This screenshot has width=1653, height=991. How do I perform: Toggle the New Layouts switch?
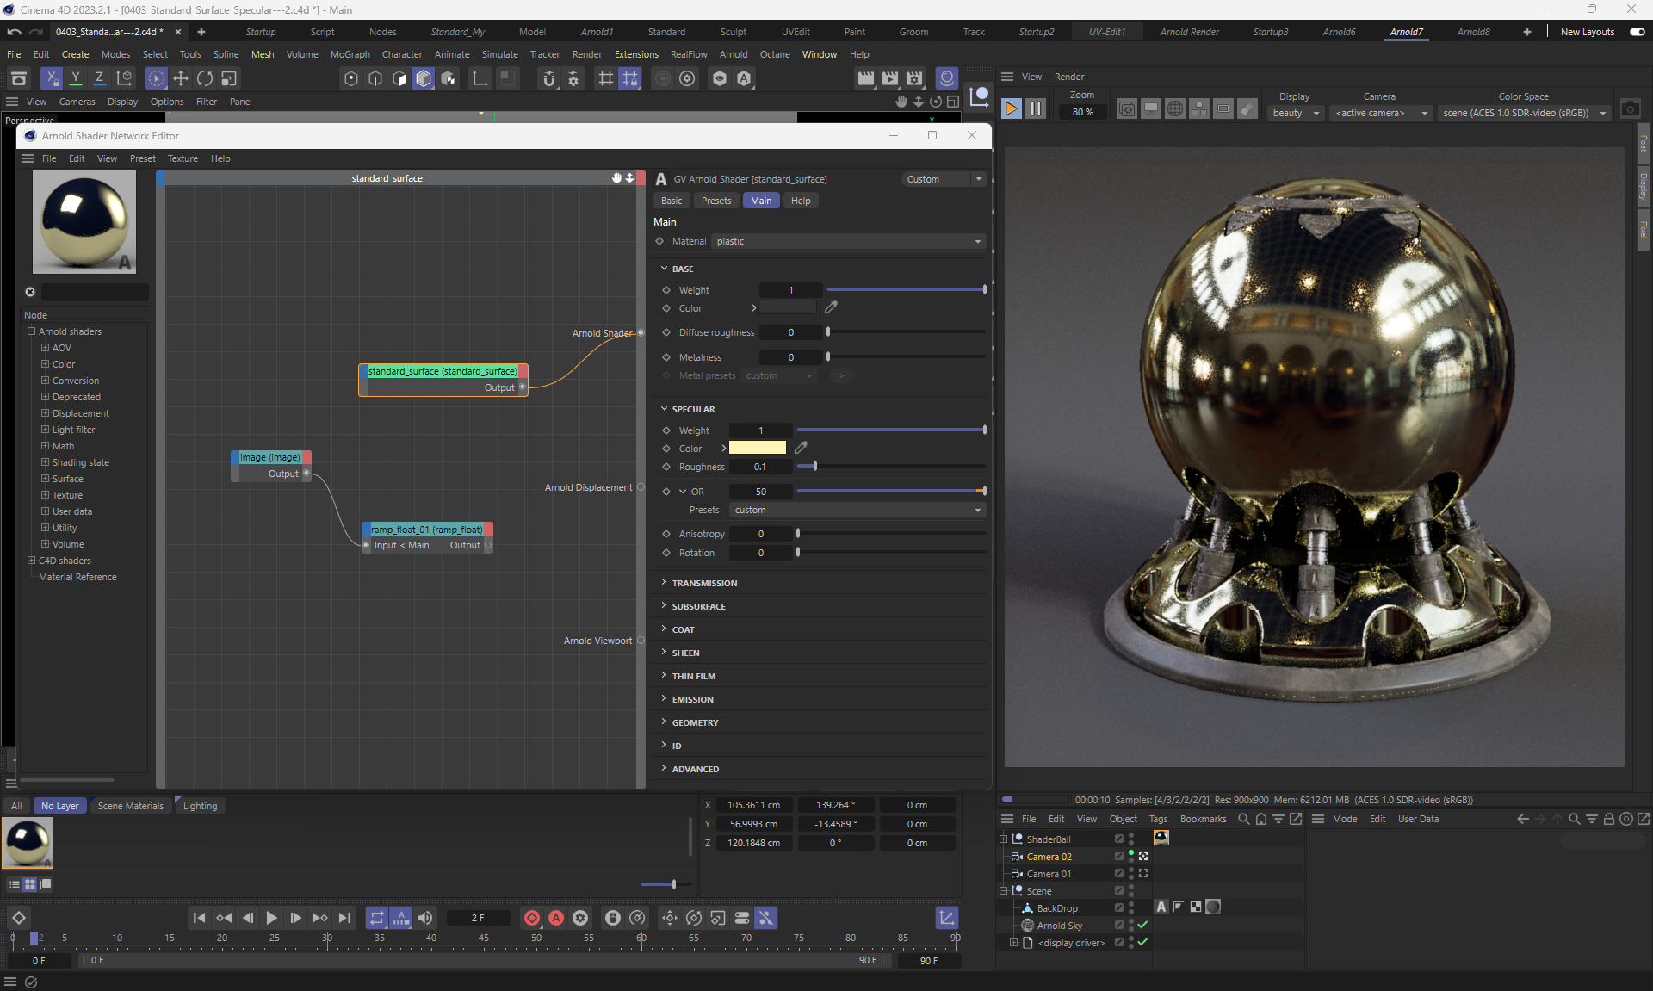tap(1637, 32)
